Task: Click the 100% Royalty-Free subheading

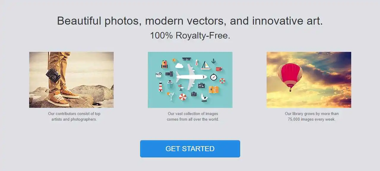Action: pos(190,36)
